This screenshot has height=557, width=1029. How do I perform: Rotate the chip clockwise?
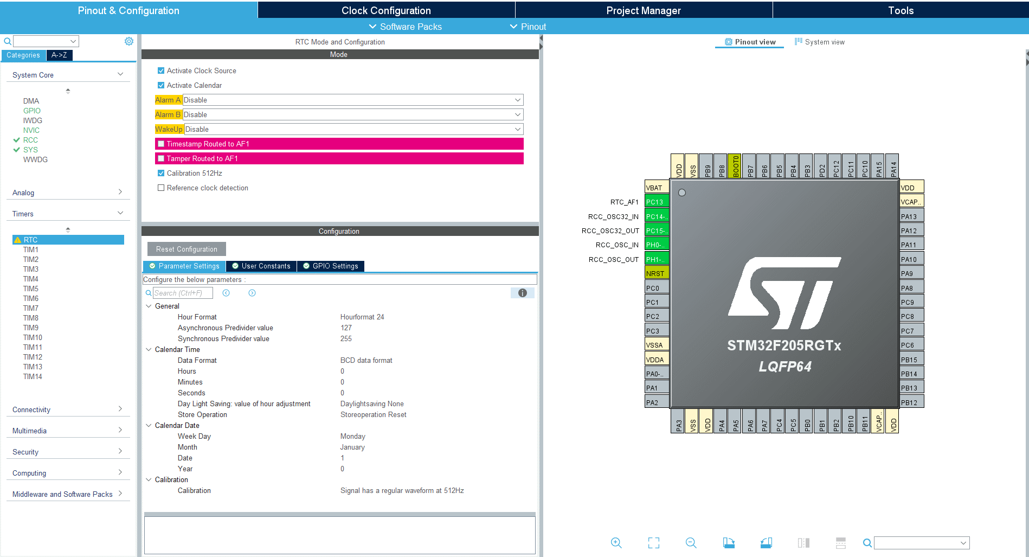pyautogui.click(x=729, y=542)
